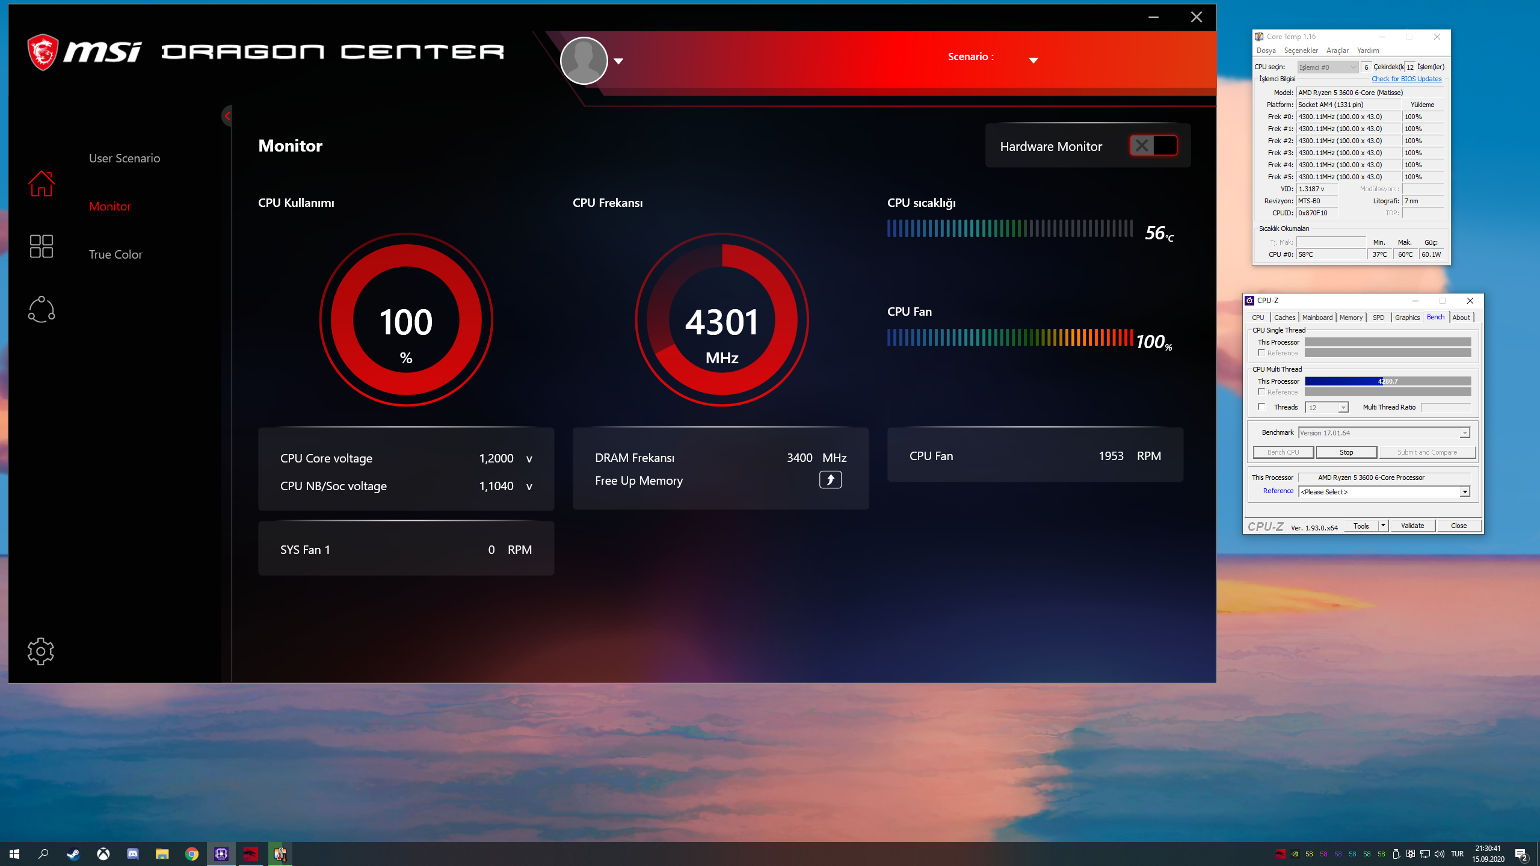This screenshot has width=1540, height=866.
Task: Switch to Mainboard tab in CPU-Z
Action: pos(1317,318)
